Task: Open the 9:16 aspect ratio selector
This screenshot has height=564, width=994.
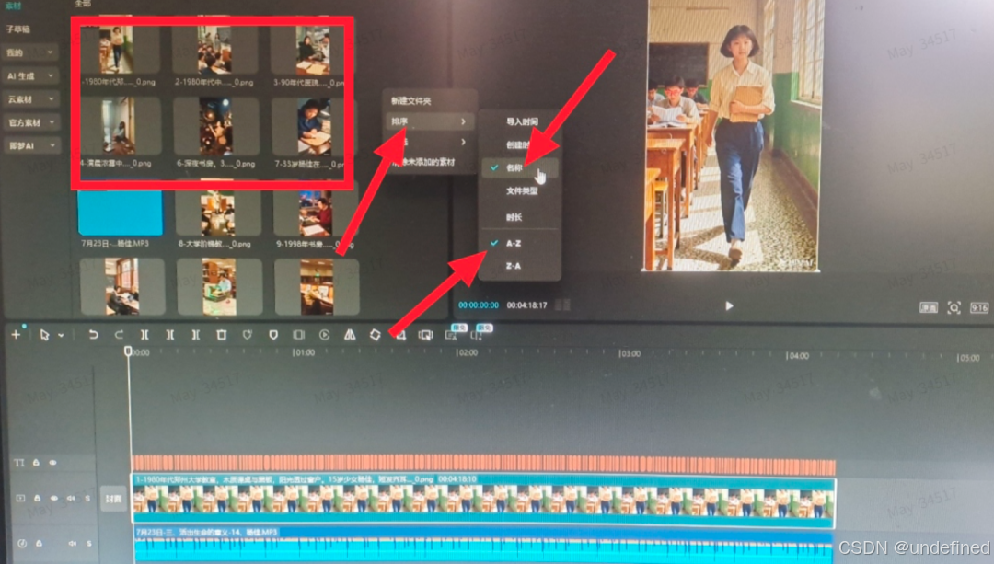Action: click(x=978, y=308)
